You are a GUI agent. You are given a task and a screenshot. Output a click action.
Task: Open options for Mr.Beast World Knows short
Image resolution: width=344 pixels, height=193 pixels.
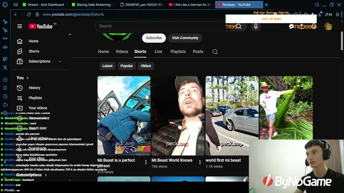pyautogui.click(x=200, y=162)
